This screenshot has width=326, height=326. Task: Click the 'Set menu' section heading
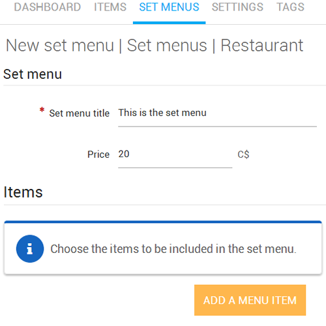(33, 74)
